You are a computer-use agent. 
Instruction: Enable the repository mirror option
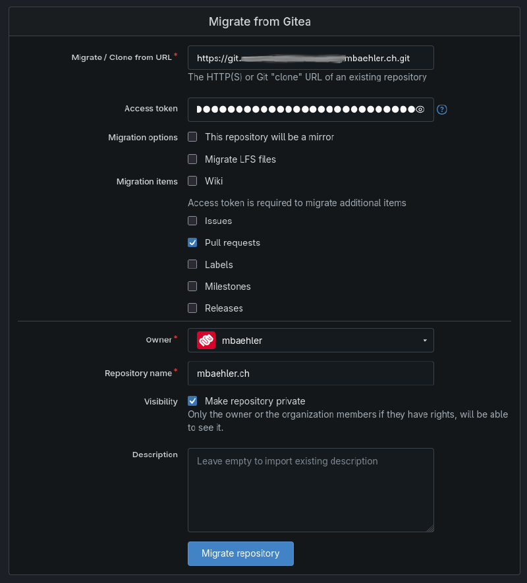pos(192,136)
